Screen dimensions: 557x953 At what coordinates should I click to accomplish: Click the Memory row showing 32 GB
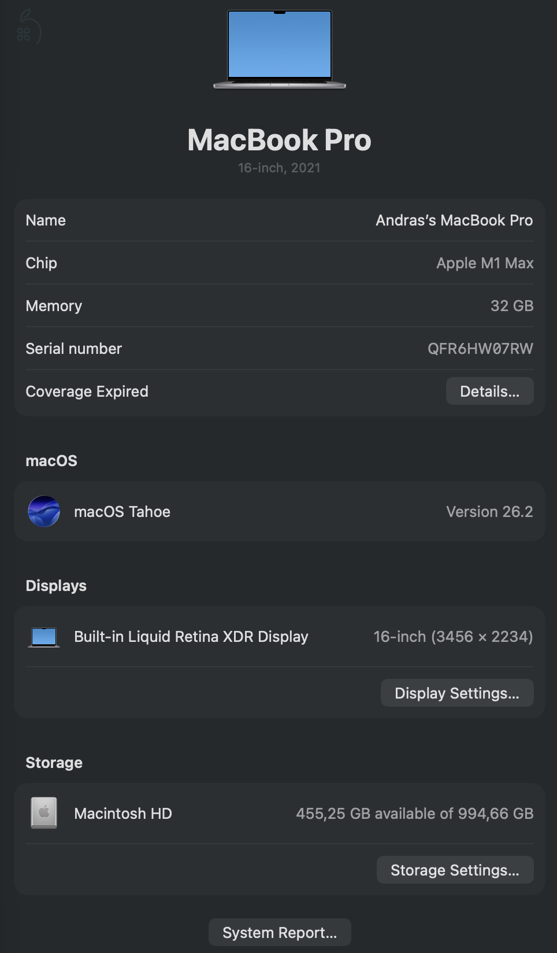click(279, 306)
